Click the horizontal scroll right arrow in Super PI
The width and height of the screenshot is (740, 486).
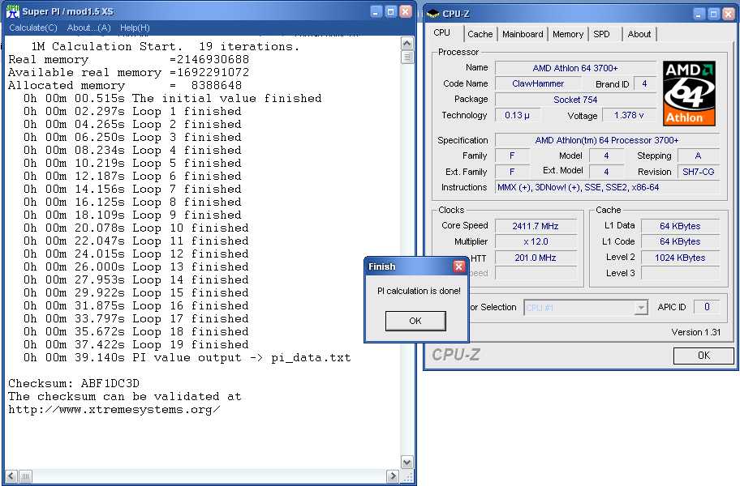coord(392,476)
